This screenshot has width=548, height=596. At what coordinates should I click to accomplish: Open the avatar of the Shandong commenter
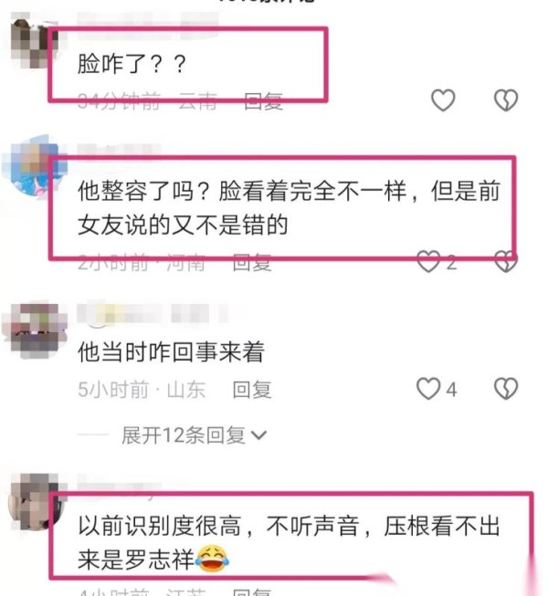(x=34, y=329)
